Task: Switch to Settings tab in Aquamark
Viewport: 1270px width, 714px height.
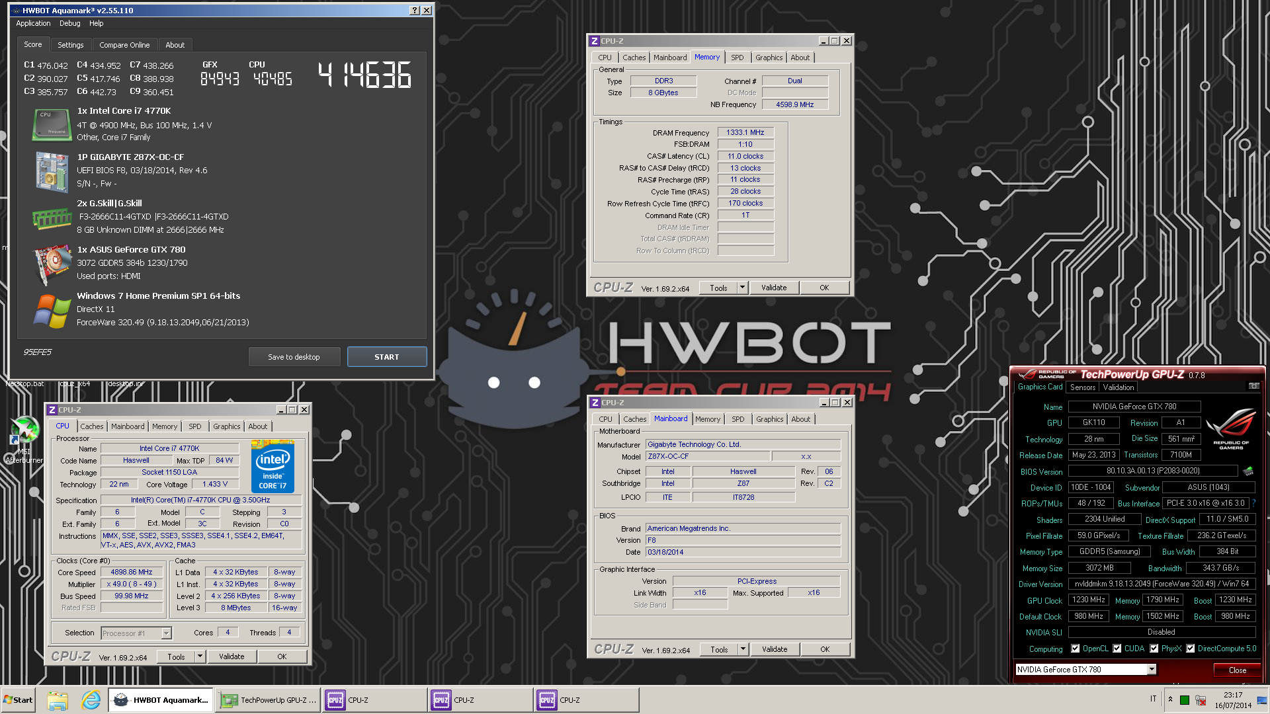Action: [x=70, y=45]
